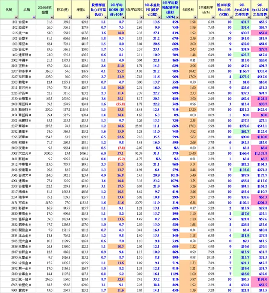Select the expensive price cell $333.4
This screenshot has height=293, width=269.
coord(260,71)
